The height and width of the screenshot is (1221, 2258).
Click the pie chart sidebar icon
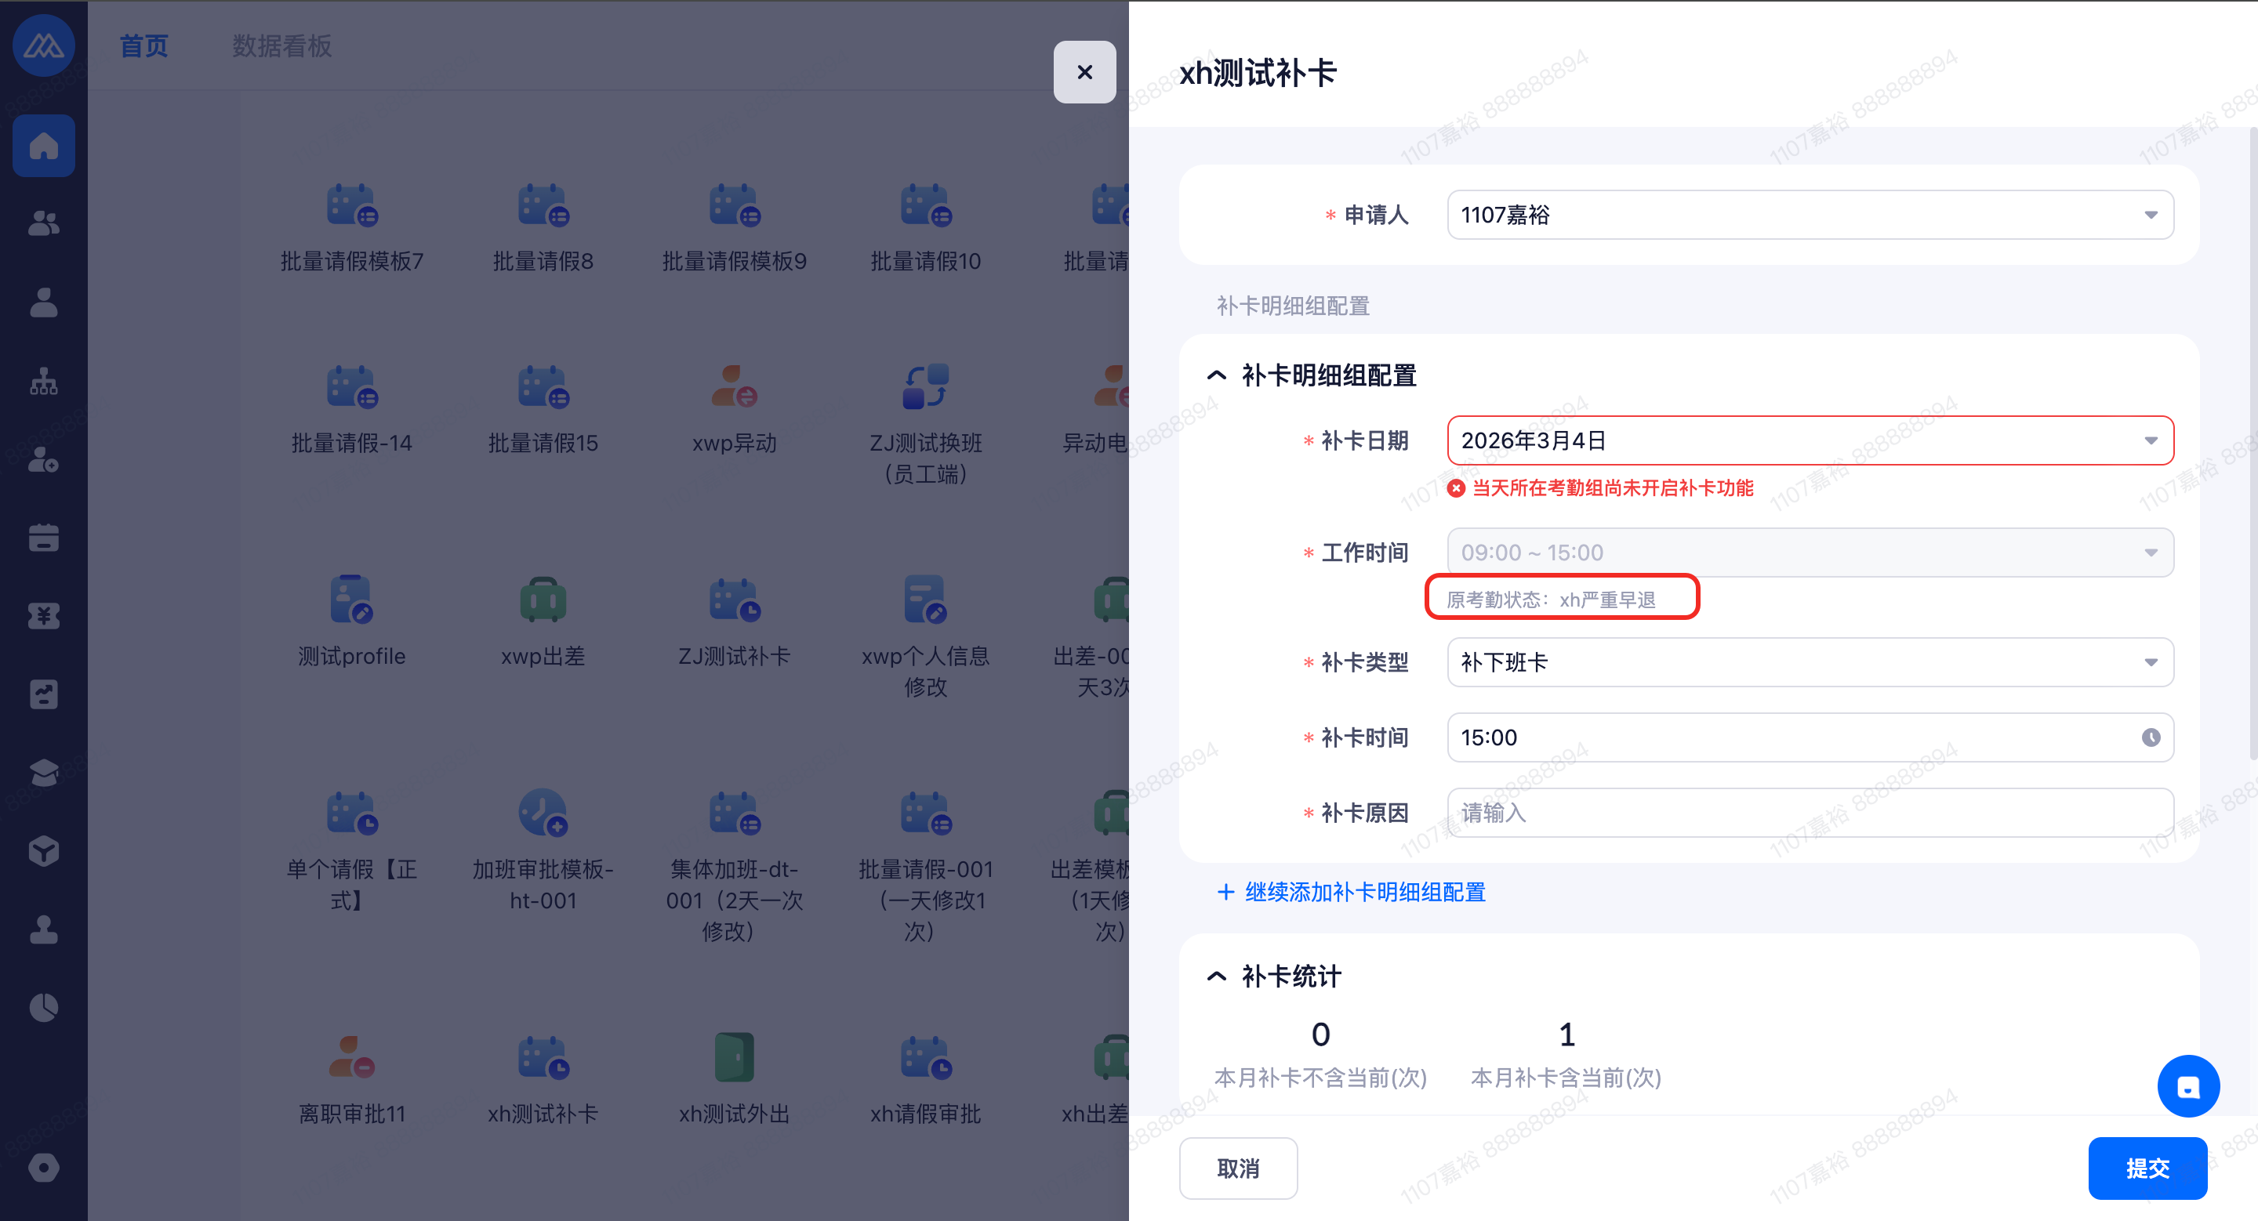click(x=43, y=1007)
